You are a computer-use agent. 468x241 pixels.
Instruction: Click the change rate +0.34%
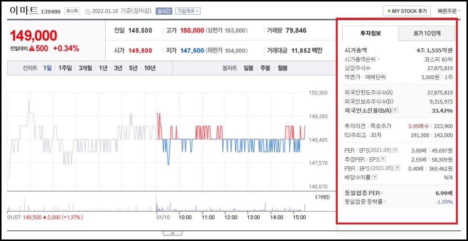click(x=66, y=49)
